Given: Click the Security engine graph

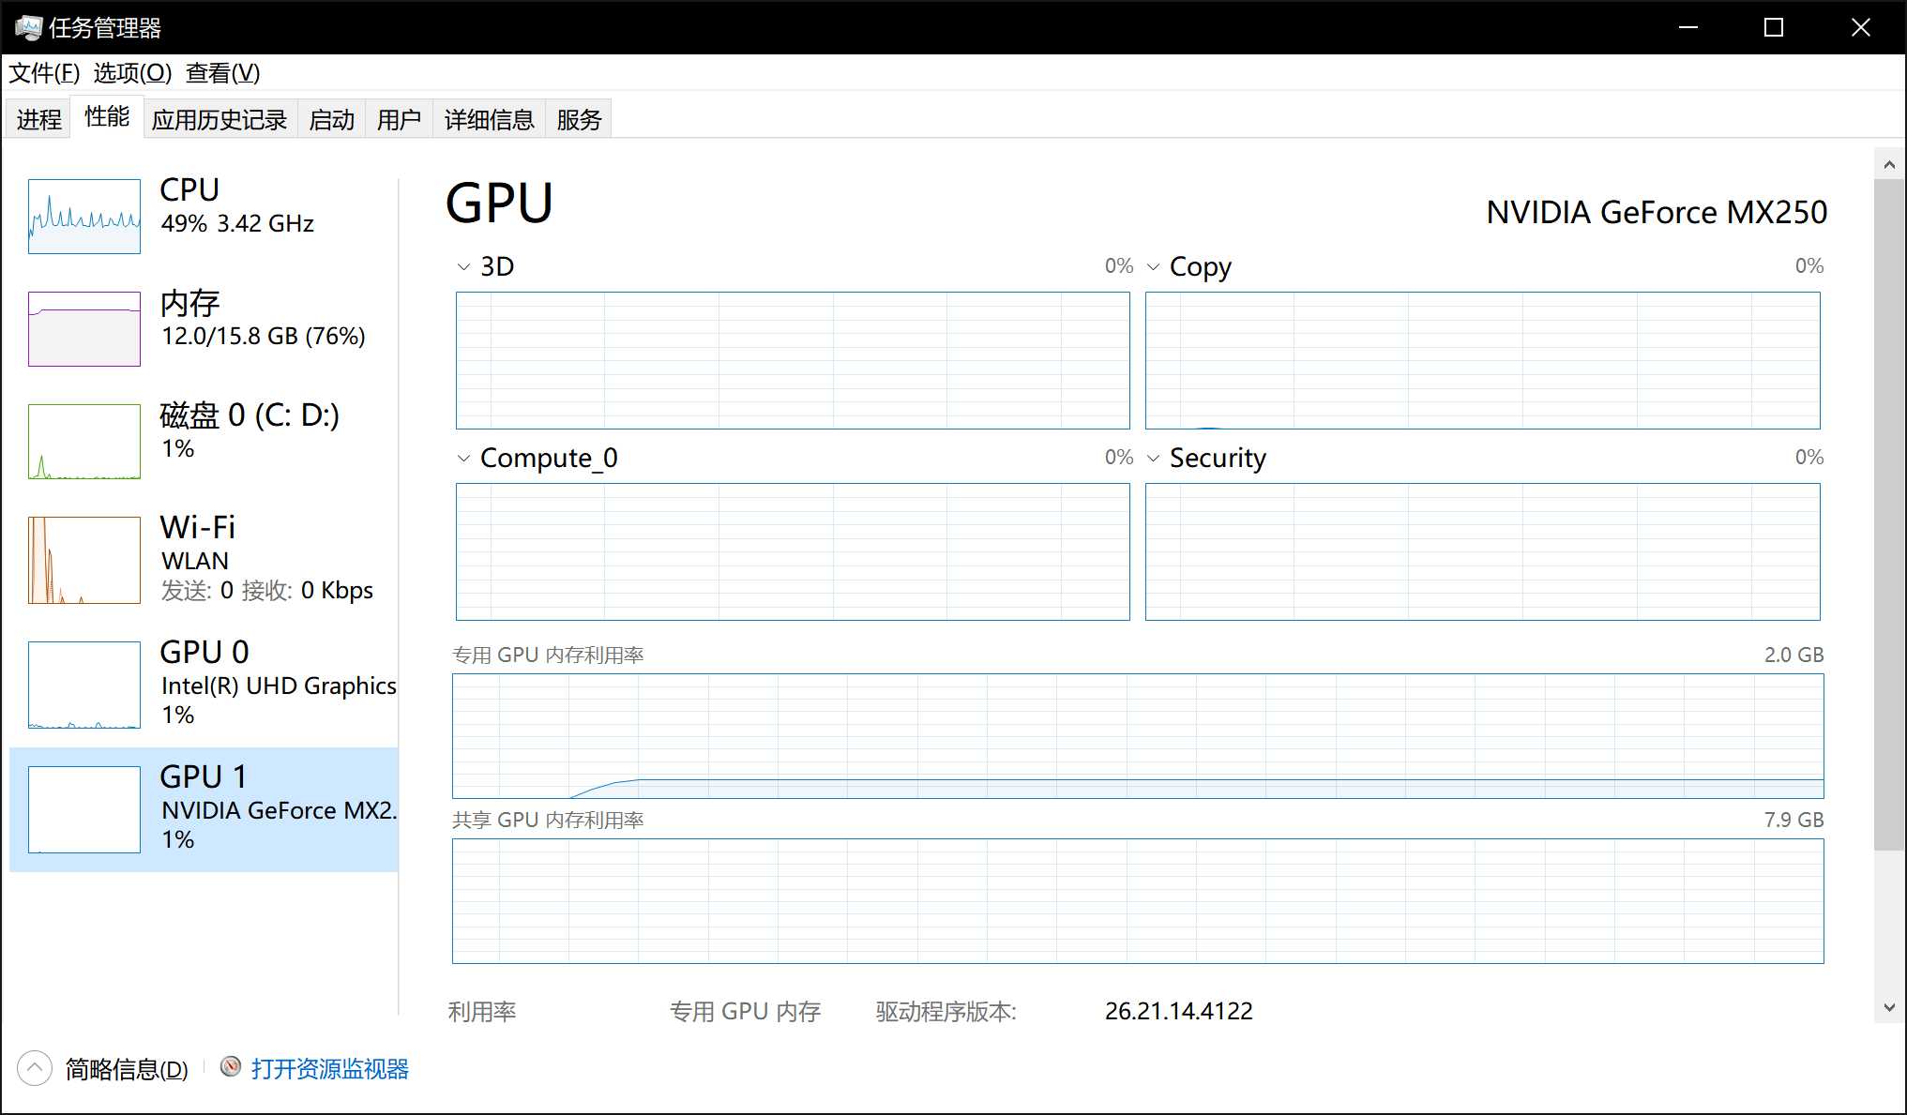Looking at the screenshot, I should (x=1482, y=552).
